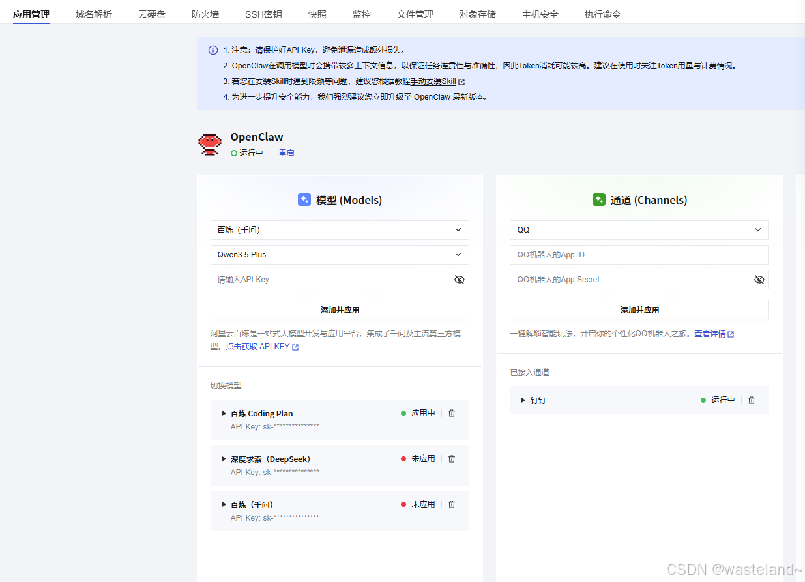The height and width of the screenshot is (582, 805).
Task: Focus the QQ机器人的App Secret input field
Action: pyautogui.click(x=639, y=280)
